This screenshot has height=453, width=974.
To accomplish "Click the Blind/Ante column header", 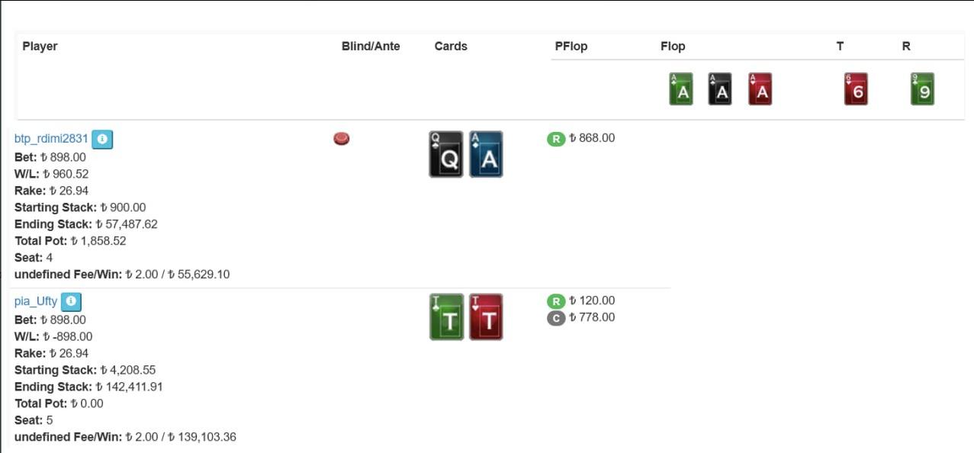I will coord(371,47).
